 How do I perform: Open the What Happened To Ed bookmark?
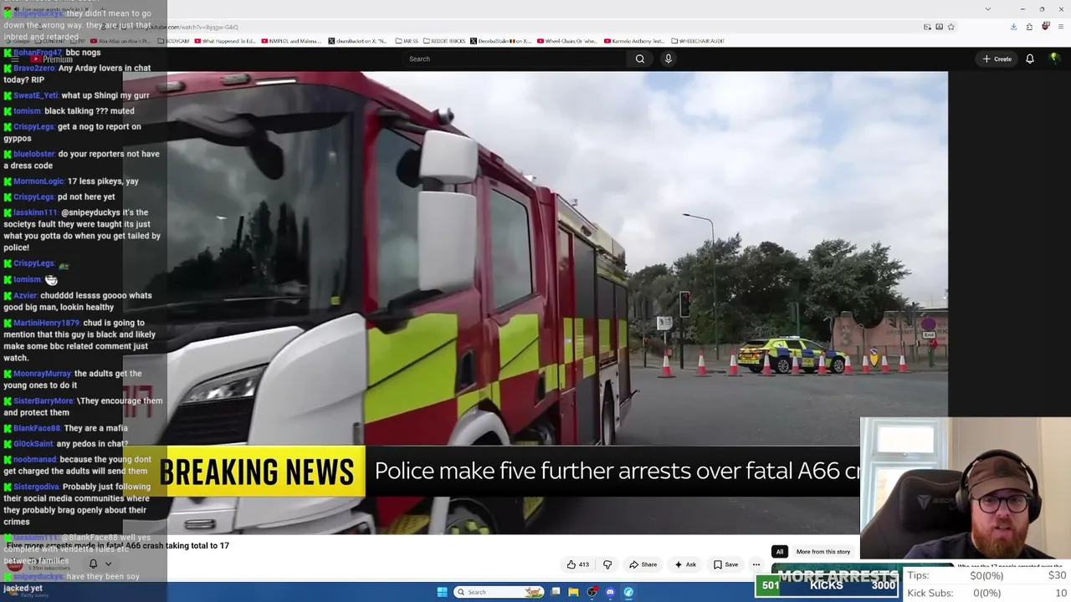(x=225, y=41)
